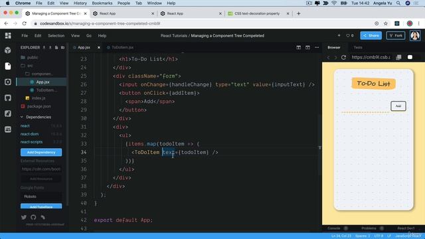Click the Twitter icon in sidebar footer
The width and height of the screenshot is (425, 239).
[24, 217]
